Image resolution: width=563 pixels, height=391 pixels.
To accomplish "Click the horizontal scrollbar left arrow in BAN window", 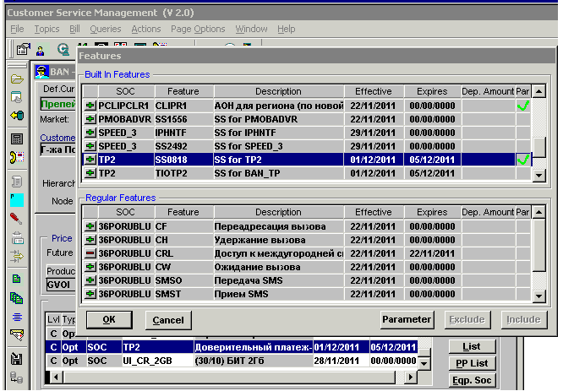I will pyautogui.click(x=56, y=377).
